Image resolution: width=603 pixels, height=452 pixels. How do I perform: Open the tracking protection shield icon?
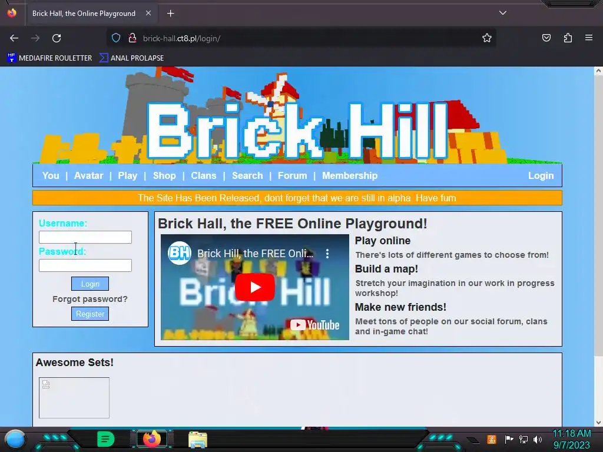pos(116,38)
